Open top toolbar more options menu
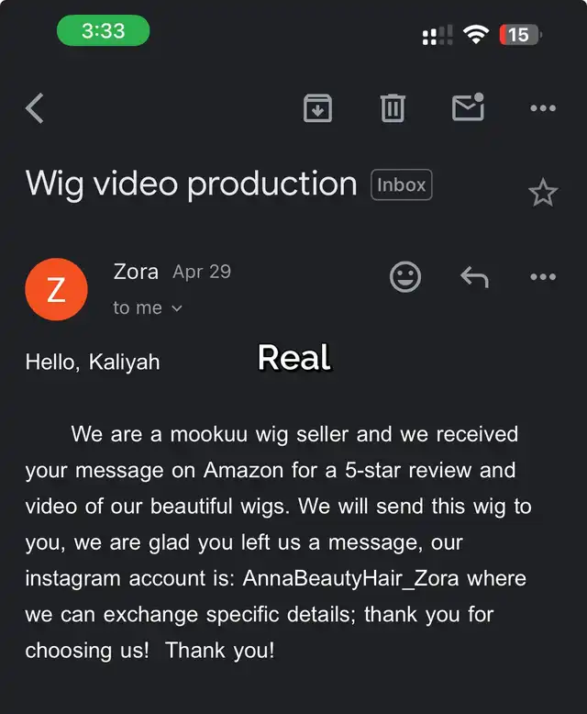The image size is (587, 714). (x=543, y=108)
